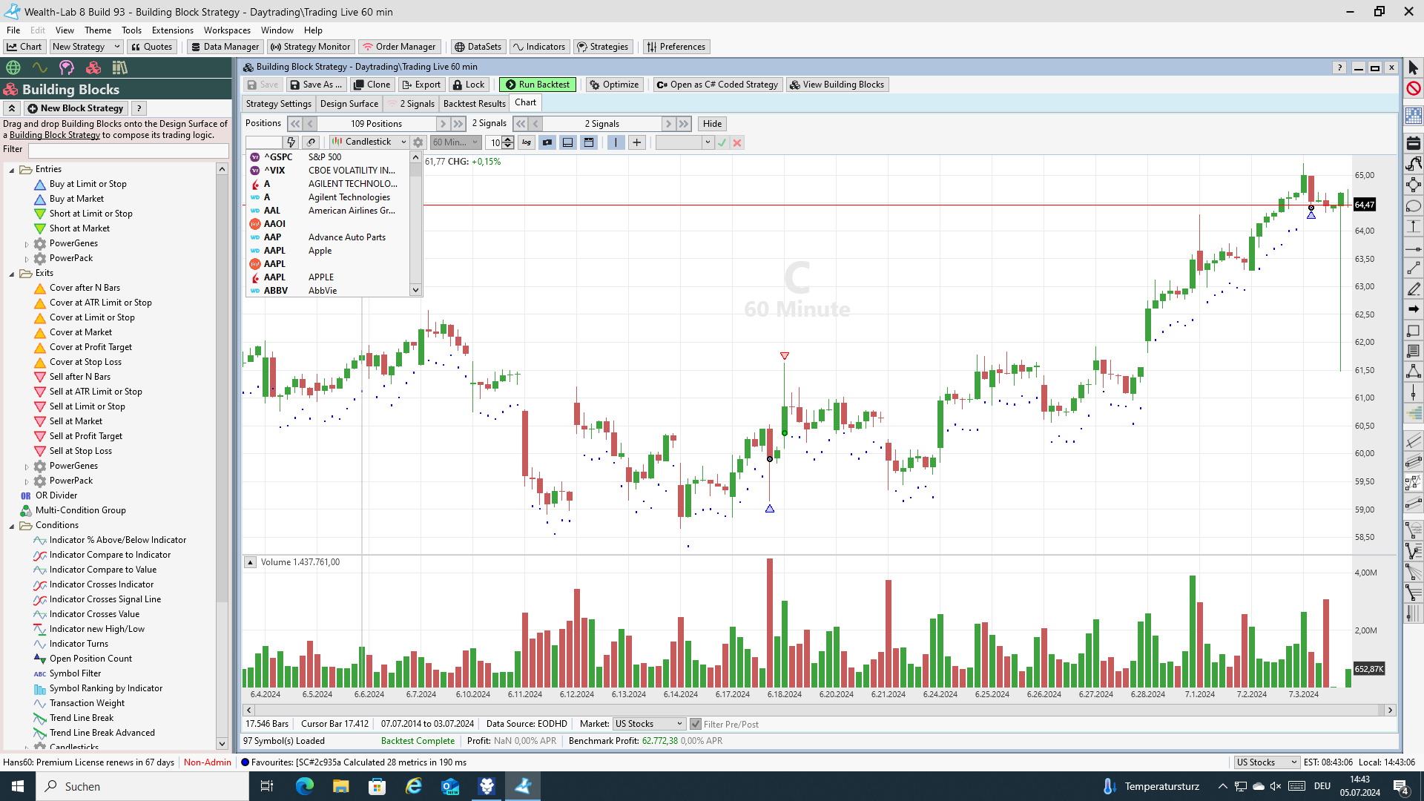Click the red X in chart toolbar
Screen dimensions: 1424x801
(737, 142)
